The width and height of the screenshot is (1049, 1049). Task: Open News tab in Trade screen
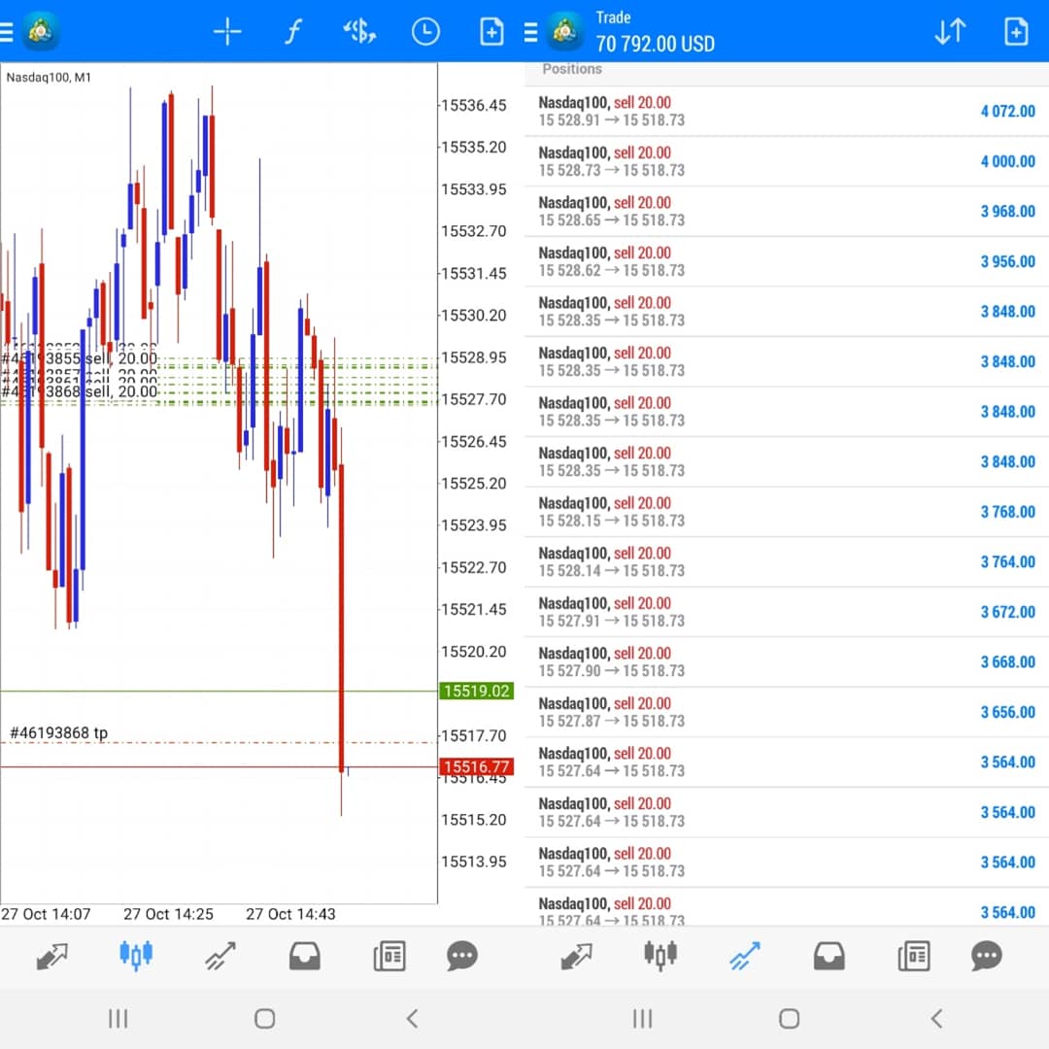914,956
